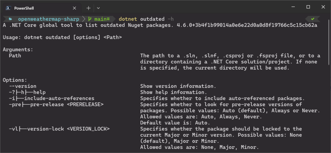Image resolution: width=331 pixels, height=153 pixels.
Task: Click the openweathermap-sharp path segment
Action: tap(48, 19)
